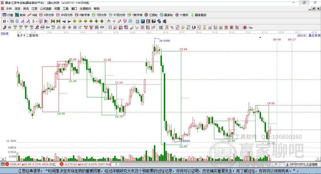Open the 日 period dropdown arrow
Screen dimensions: 321x174
(8, 21)
